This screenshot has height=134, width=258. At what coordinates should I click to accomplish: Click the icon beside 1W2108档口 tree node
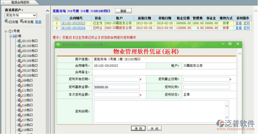19,76
